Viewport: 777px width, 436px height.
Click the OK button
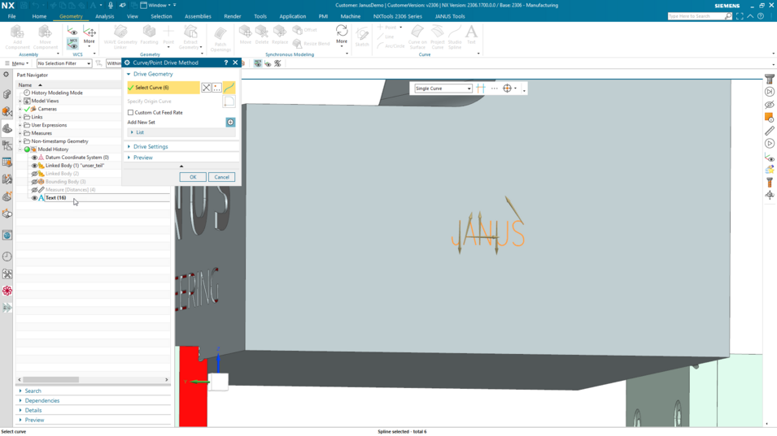pos(193,177)
